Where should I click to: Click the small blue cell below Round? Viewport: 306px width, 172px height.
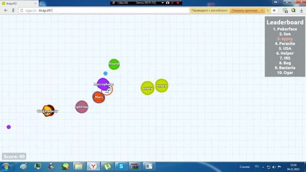tap(105, 73)
